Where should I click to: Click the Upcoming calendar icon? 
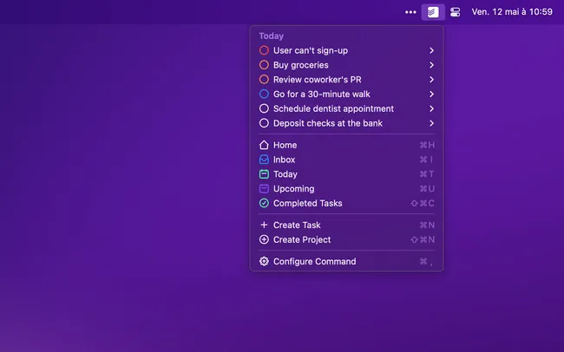point(264,189)
